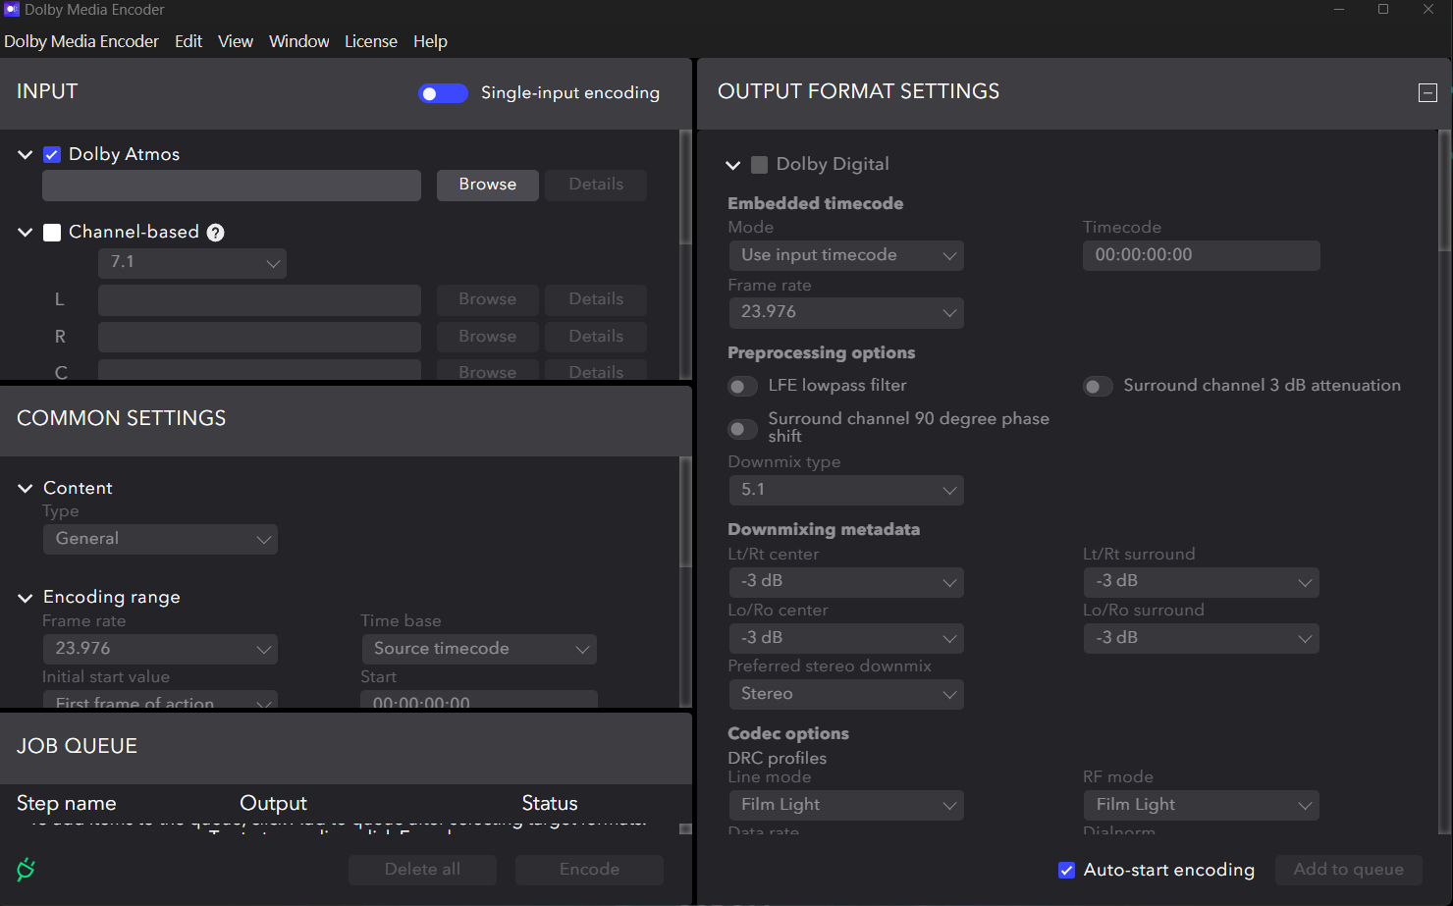Click the Add to queue button
This screenshot has height=906, width=1453.
pos(1349,870)
